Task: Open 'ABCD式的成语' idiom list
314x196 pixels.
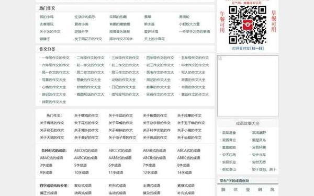Action: 86,151
